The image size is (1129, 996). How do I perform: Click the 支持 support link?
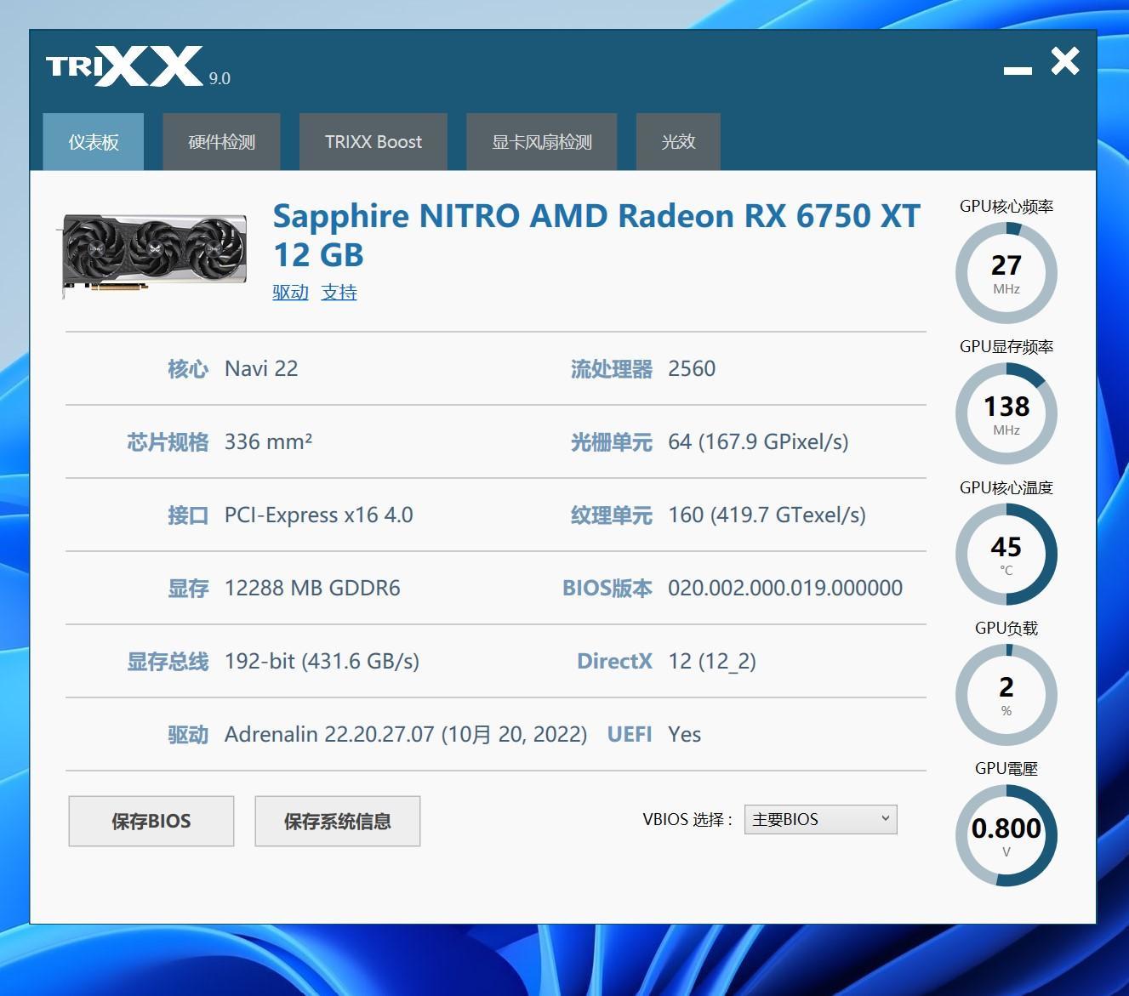339,293
